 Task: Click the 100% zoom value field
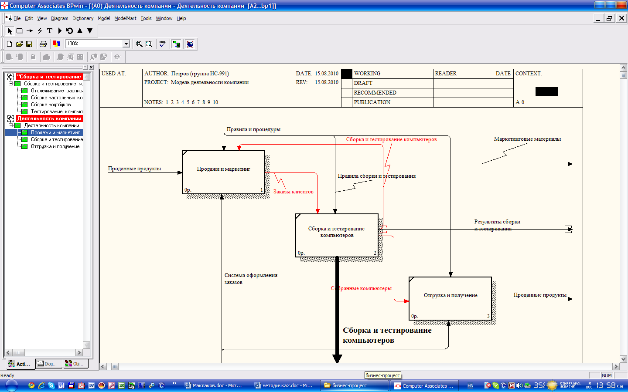[94, 44]
